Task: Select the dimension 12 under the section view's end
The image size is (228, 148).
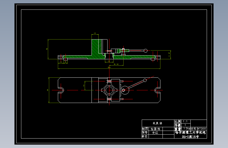Action: (61, 62)
